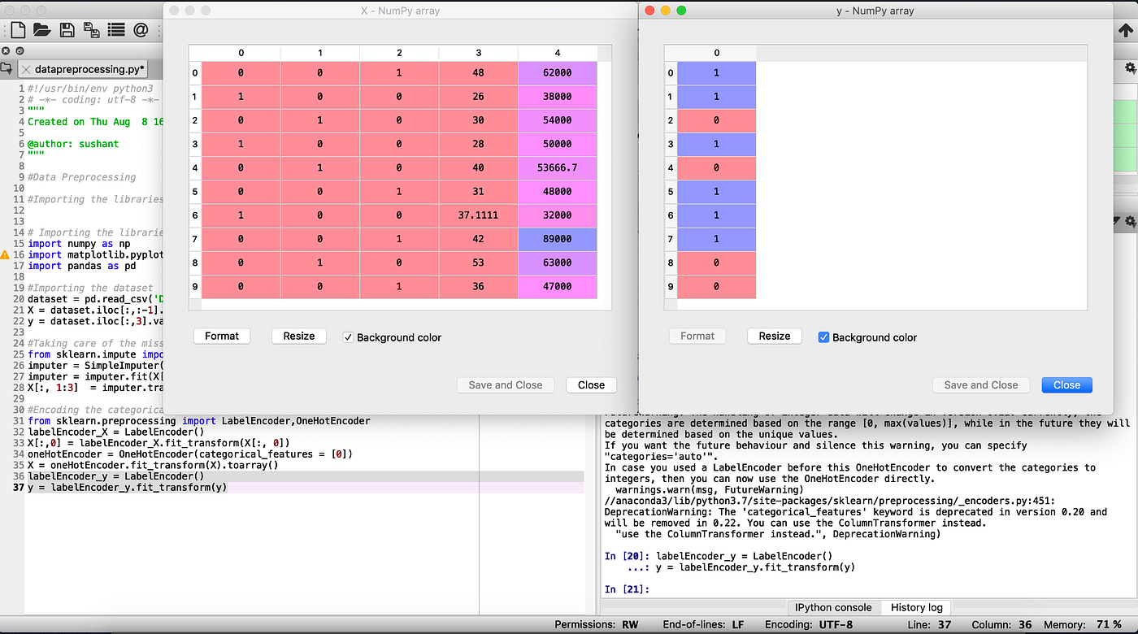
Task: Switch to the IPython console tab
Action: pyautogui.click(x=833, y=607)
